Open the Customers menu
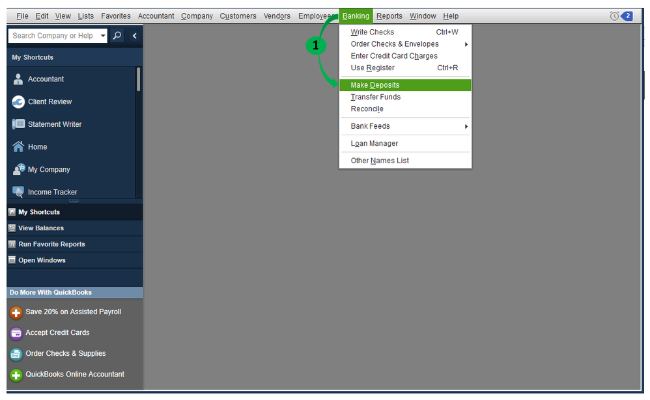 [238, 16]
